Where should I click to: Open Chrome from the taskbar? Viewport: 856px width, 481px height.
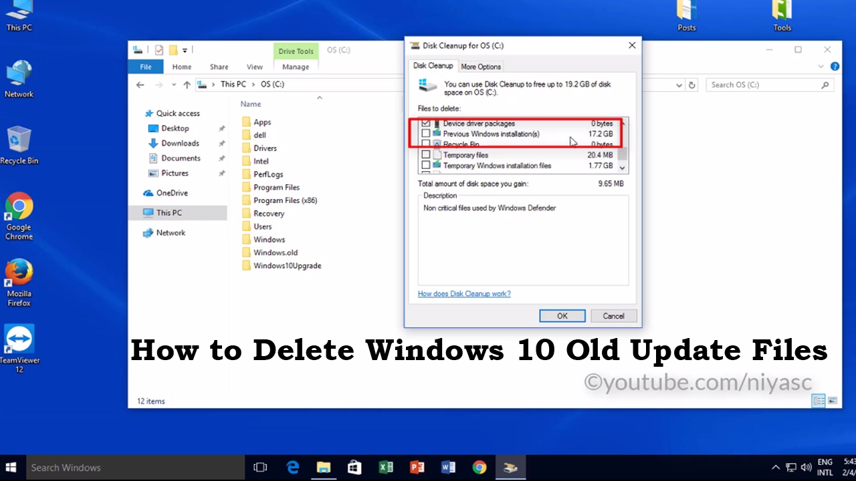(x=479, y=468)
